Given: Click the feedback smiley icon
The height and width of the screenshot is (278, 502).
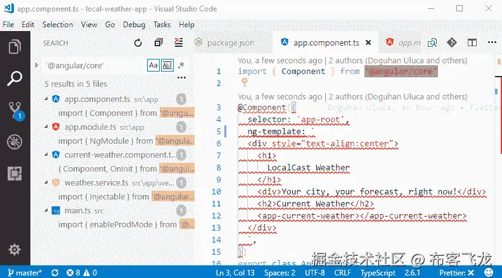Looking at the screenshot, I should [x=489, y=272].
